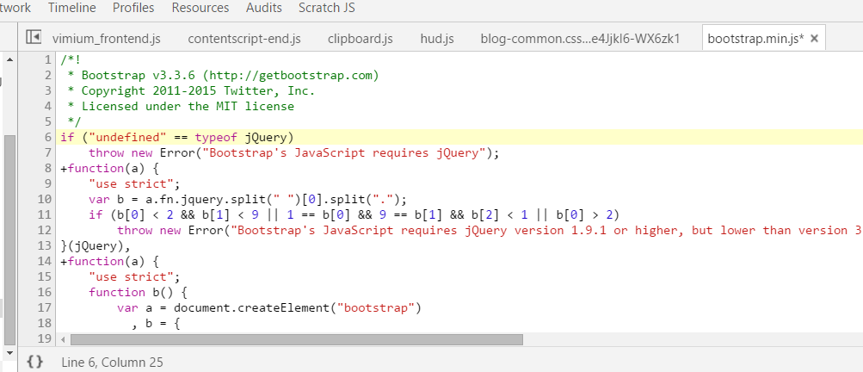Click the getbootstrap.com URL in the comment
Image resolution: width=863 pixels, height=372 pixels.
click(x=291, y=75)
